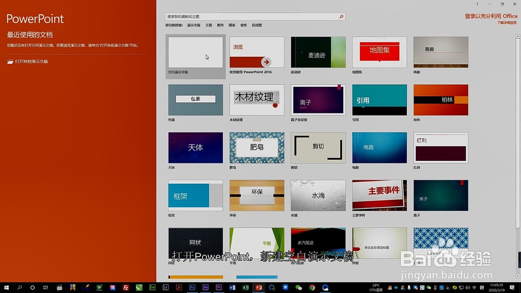Click 图表 suggested search

coord(232,25)
